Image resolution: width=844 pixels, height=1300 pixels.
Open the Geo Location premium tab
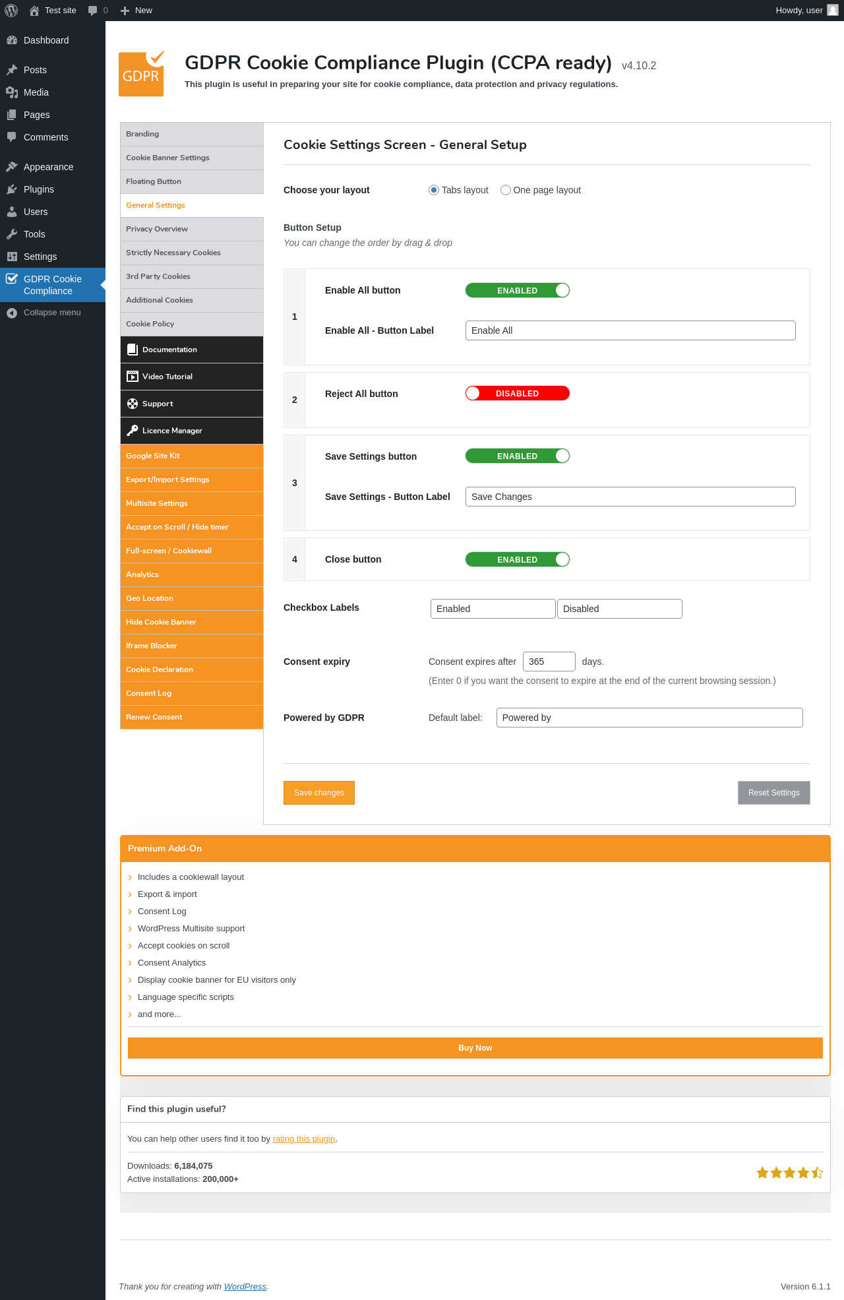pyautogui.click(x=192, y=598)
